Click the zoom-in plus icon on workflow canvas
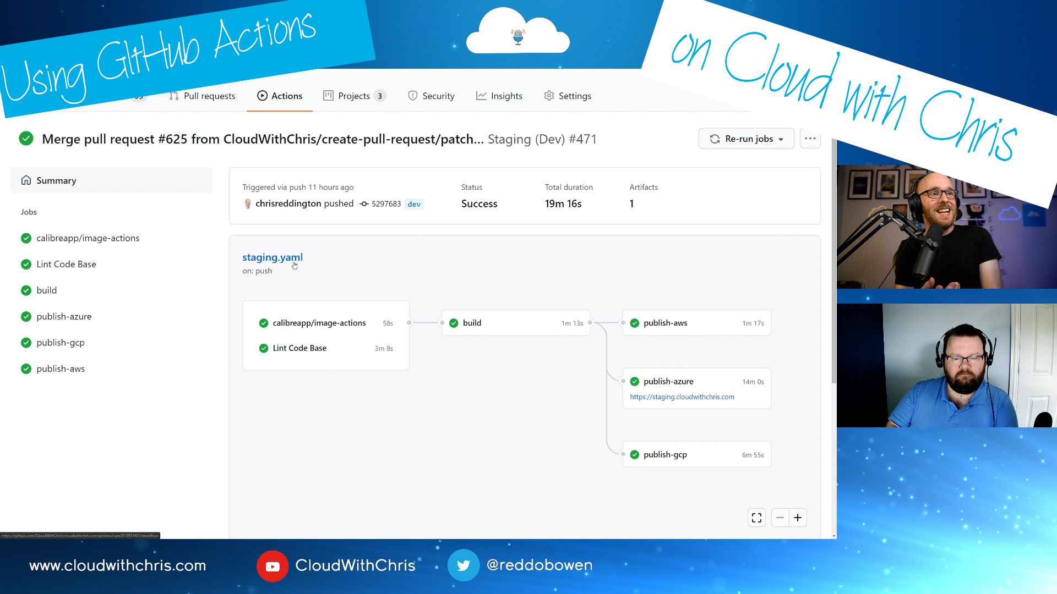This screenshot has height=594, width=1057. pos(798,516)
